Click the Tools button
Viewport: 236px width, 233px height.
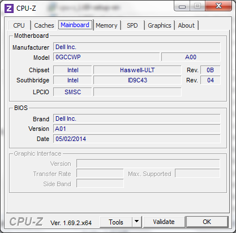[116, 222]
